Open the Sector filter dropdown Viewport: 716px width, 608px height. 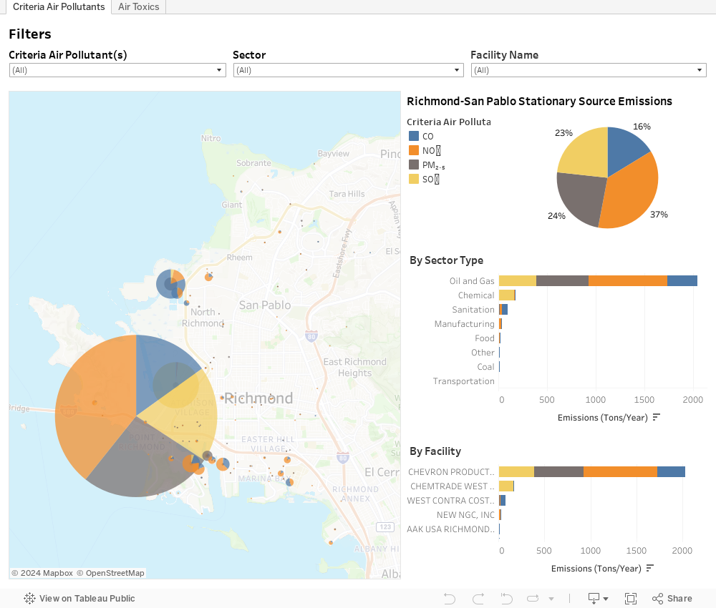349,70
